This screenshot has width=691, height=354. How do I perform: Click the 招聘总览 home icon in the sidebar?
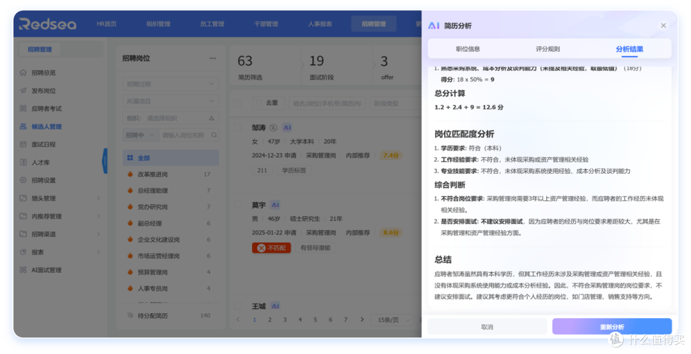click(x=24, y=72)
